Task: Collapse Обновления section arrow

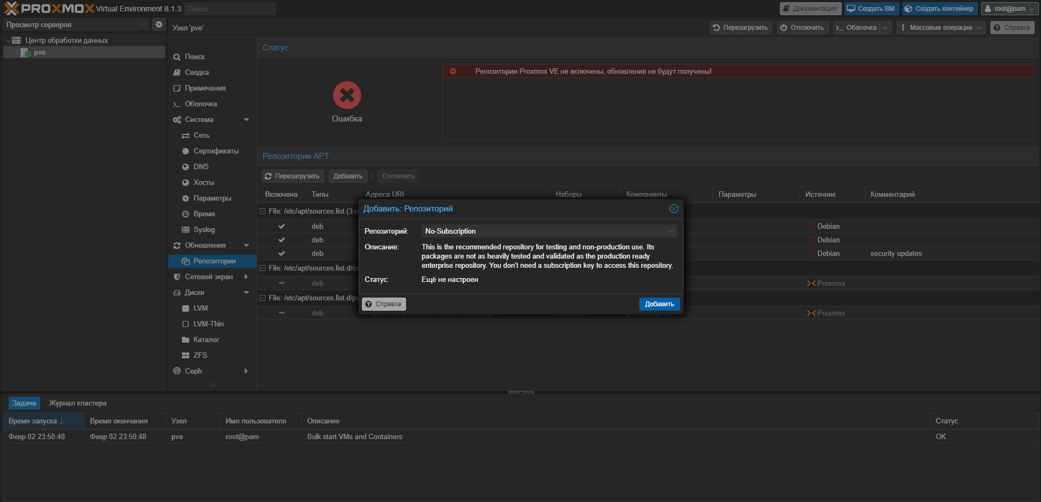Action: [246, 246]
